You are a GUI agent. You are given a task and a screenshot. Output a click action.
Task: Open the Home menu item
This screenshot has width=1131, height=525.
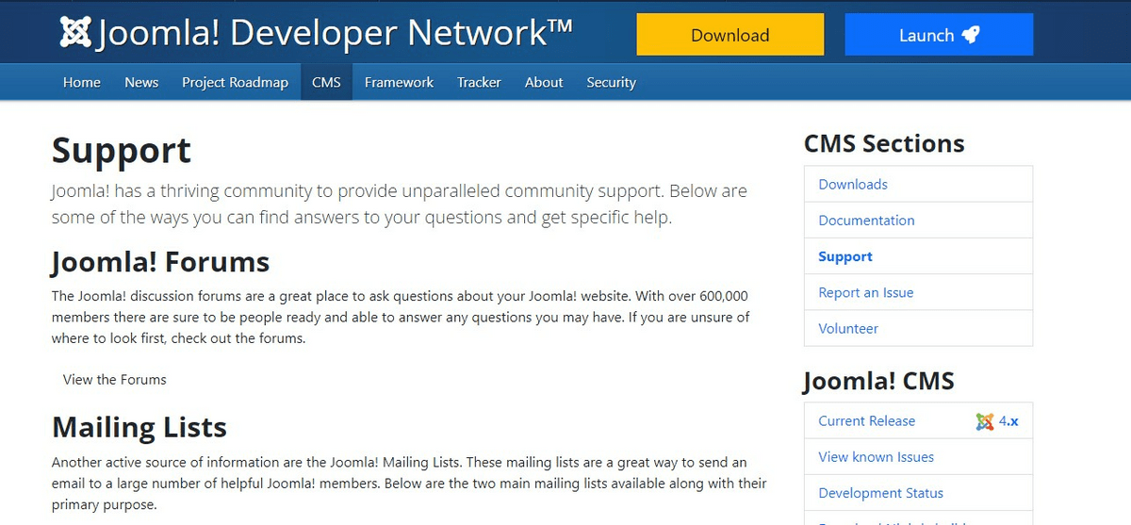82,82
